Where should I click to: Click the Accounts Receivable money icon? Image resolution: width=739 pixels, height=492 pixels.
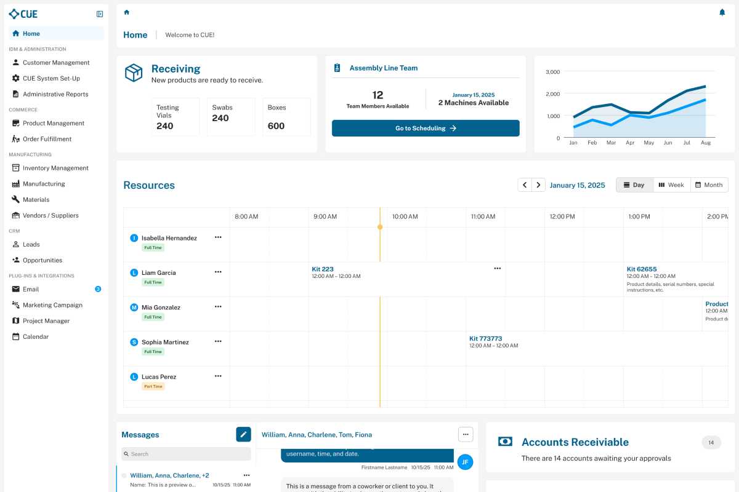point(505,442)
